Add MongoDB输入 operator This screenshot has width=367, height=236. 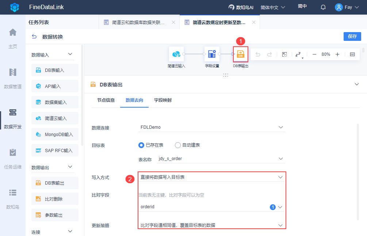click(x=55, y=134)
